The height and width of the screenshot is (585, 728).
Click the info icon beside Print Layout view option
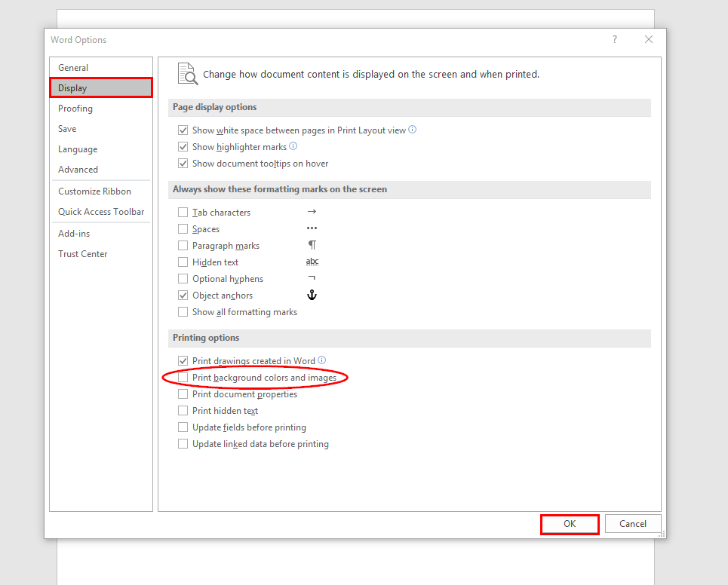[412, 129]
